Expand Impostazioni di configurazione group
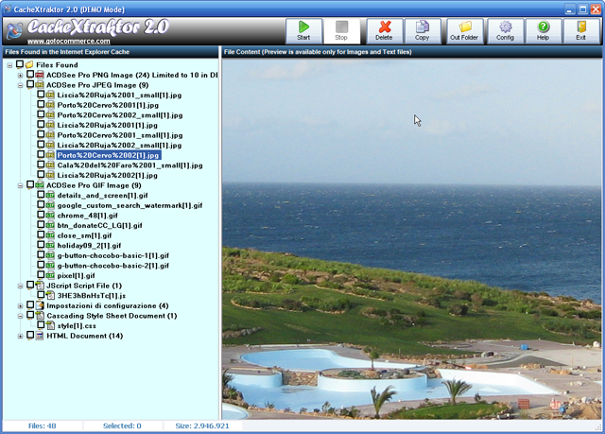The image size is (605, 434). coord(20,306)
